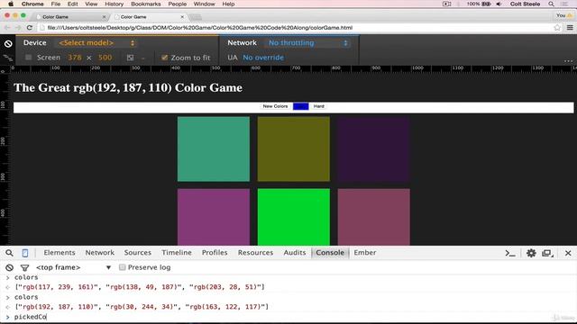Click the DevTools search magnifier icon
This screenshot has height=324, width=577.
coord(9,253)
